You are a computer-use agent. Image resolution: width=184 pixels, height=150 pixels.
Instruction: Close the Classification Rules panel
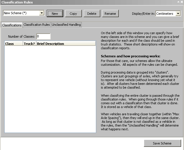click(182, 2)
